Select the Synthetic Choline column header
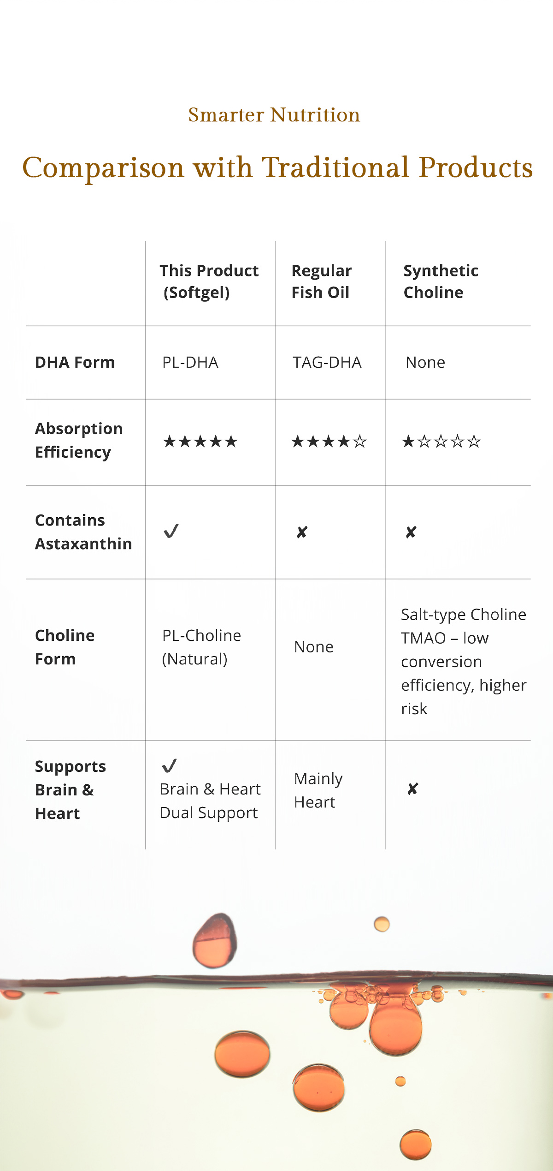This screenshot has height=1171, width=553. point(441,281)
